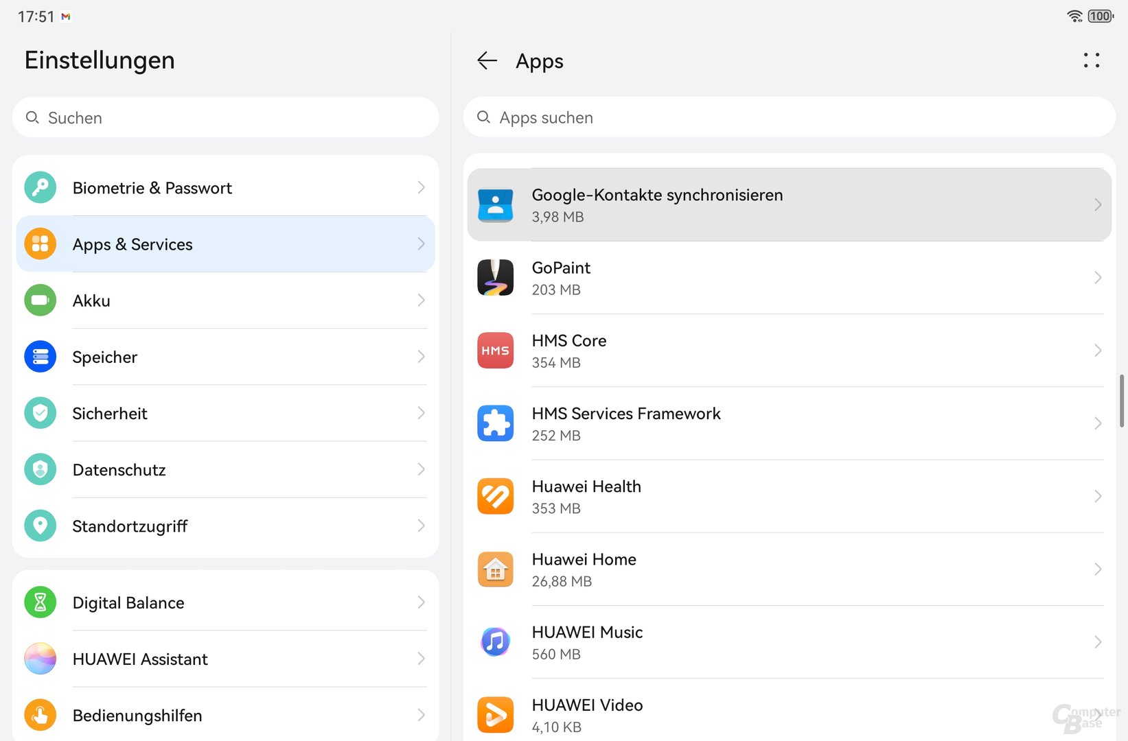The image size is (1128, 741).
Task: Tap the chevron on Huawei Home row
Action: click(x=1097, y=569)
